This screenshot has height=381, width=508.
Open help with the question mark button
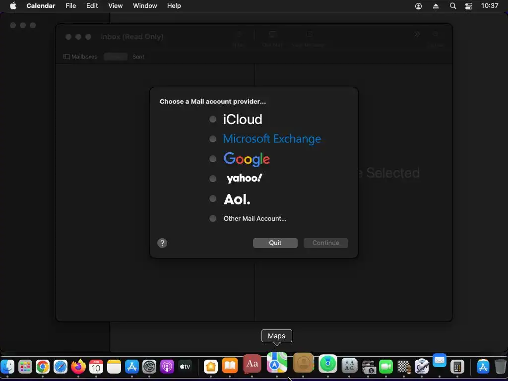(x=162, y=243)
